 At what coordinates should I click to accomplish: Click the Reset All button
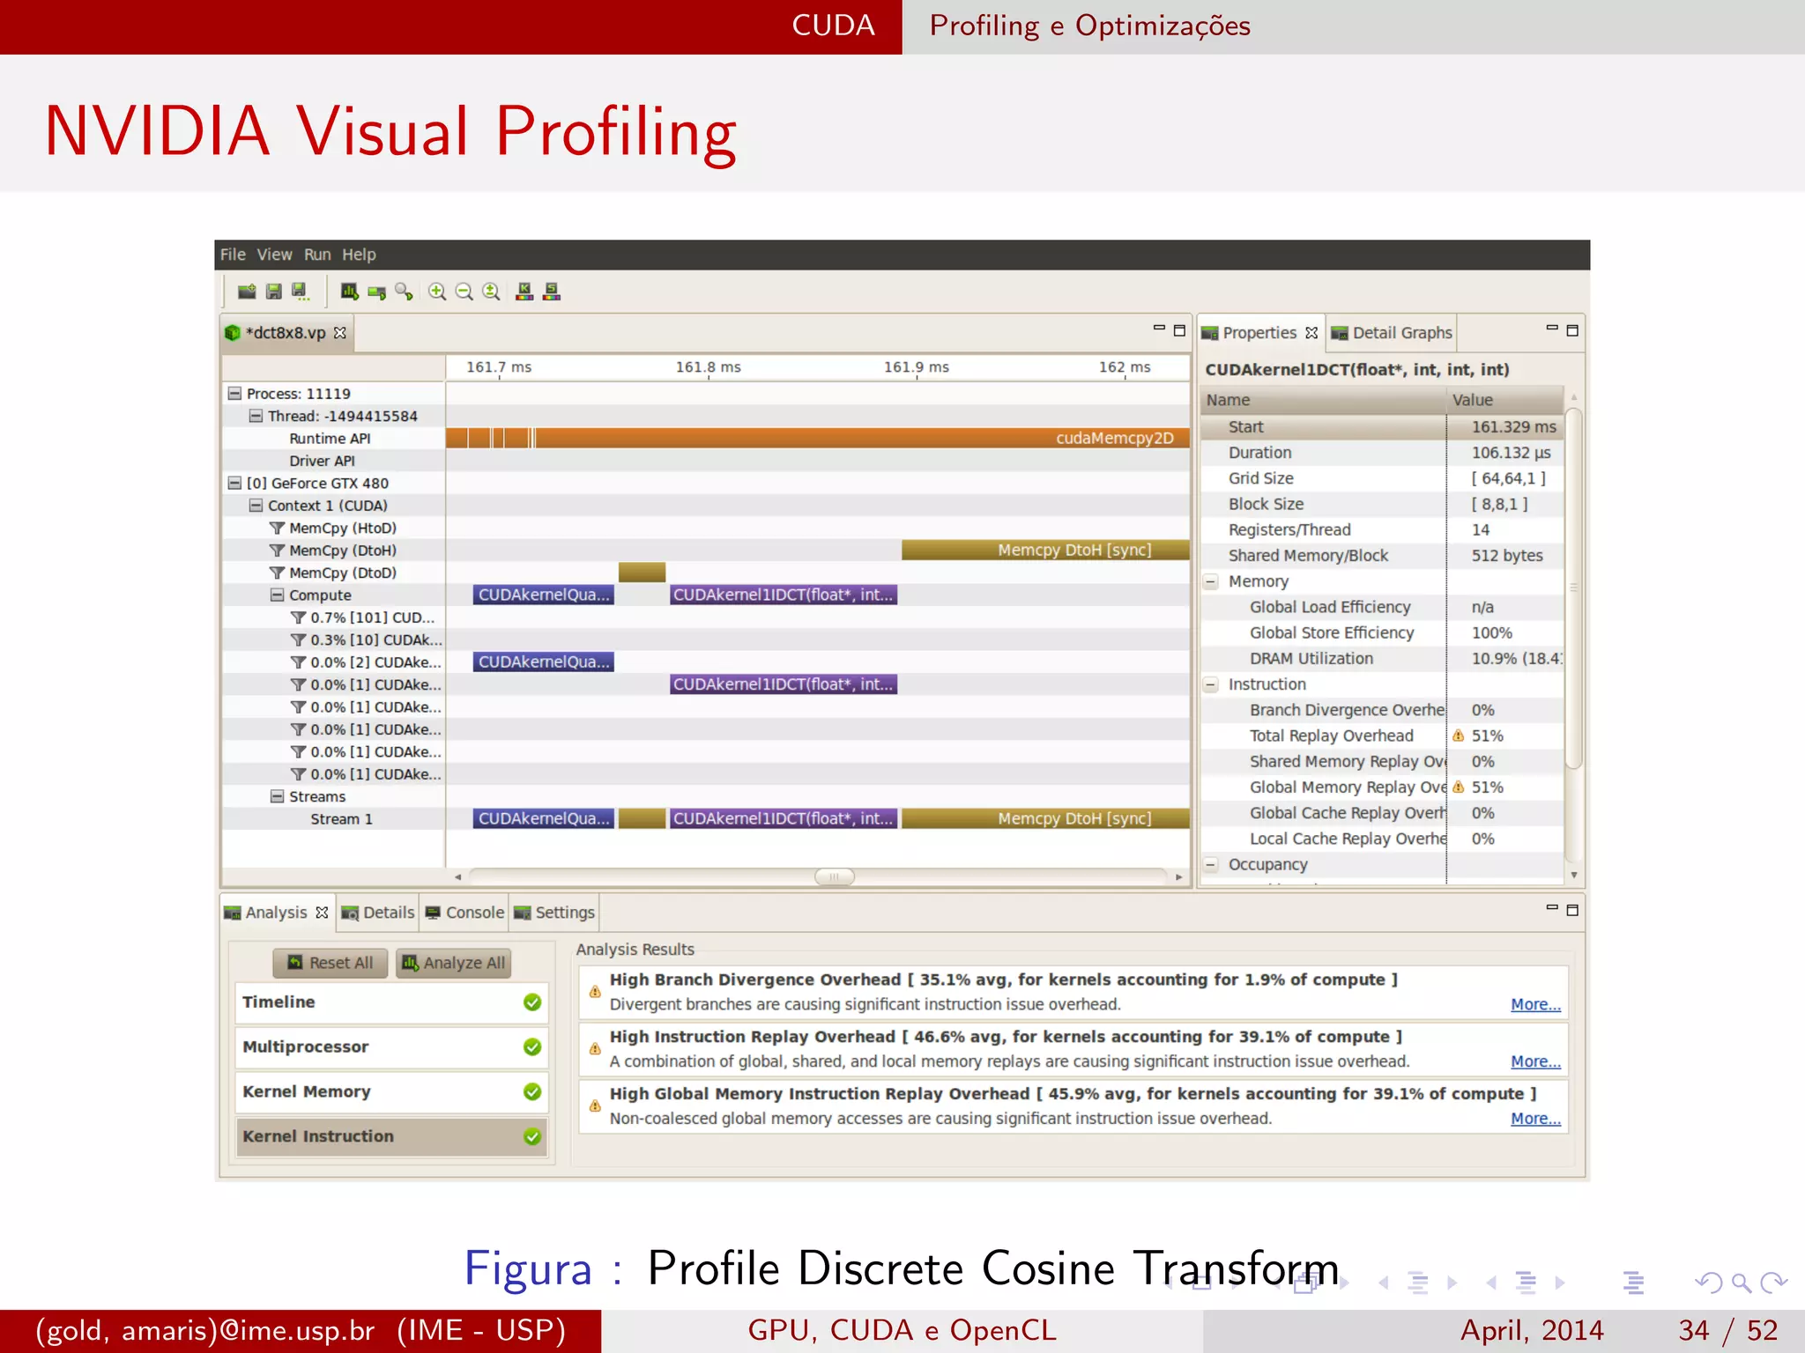tap(331, 963)
